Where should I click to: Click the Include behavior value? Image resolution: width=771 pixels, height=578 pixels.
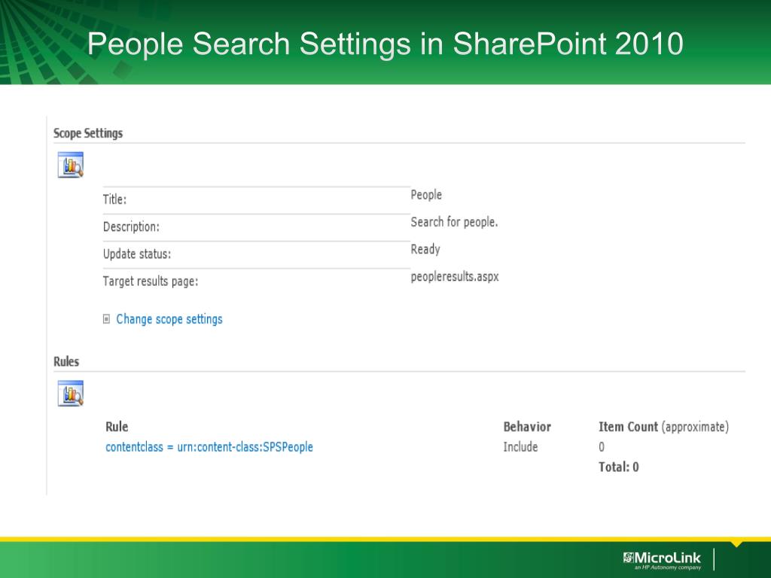(x=520, y=447)
